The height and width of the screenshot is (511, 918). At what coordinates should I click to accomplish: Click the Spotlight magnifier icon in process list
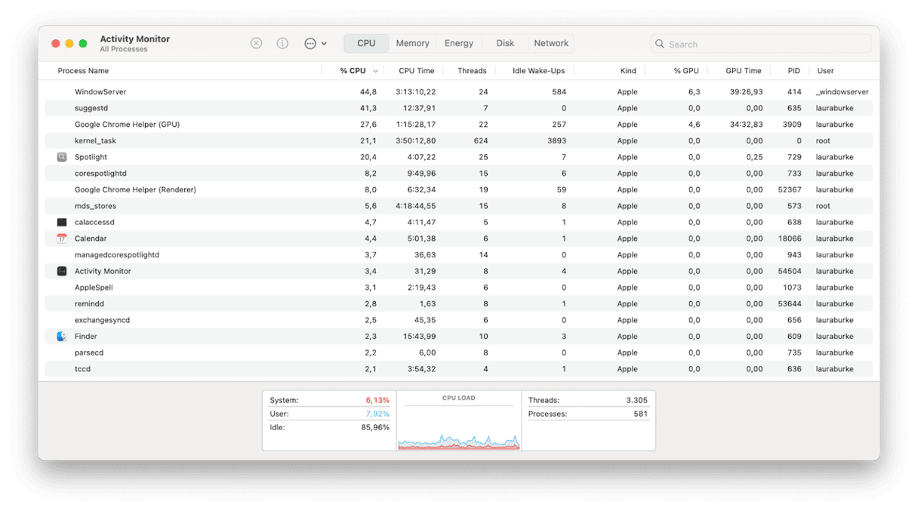pyautogui.click(x=62, y=157)
